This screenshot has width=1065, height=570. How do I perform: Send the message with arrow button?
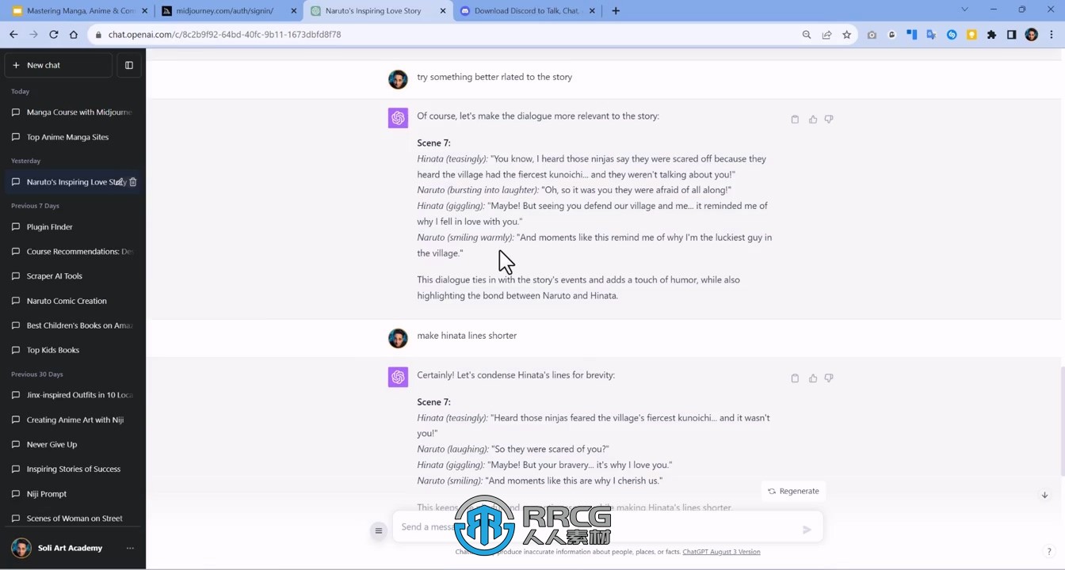[807, 530]
